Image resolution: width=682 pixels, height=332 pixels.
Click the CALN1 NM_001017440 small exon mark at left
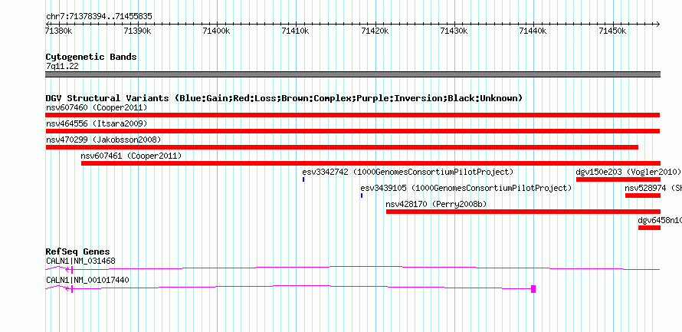(x=72, y=289)
